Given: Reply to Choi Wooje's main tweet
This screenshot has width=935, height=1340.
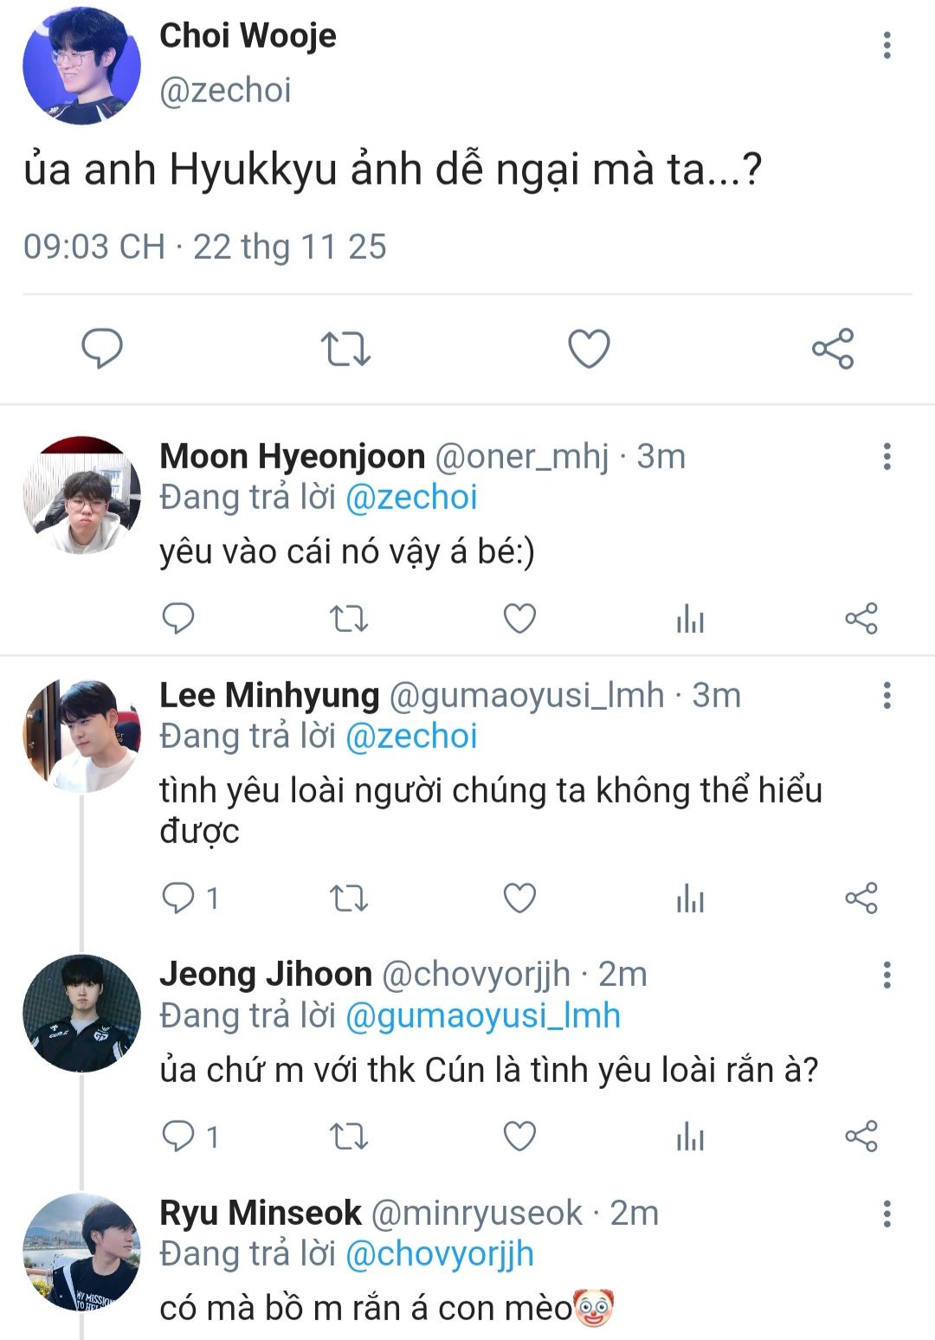Looking at the screenshot, I should [102, 349].
